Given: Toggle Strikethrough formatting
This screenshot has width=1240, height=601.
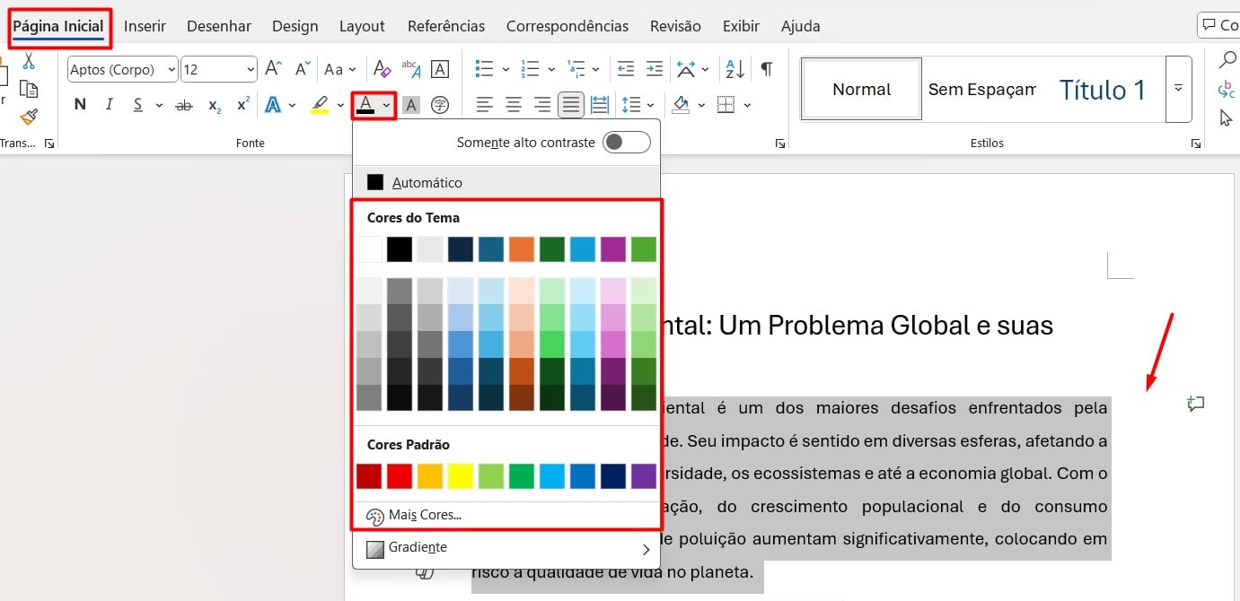Looking at the screenshot, I should point(184,105).
